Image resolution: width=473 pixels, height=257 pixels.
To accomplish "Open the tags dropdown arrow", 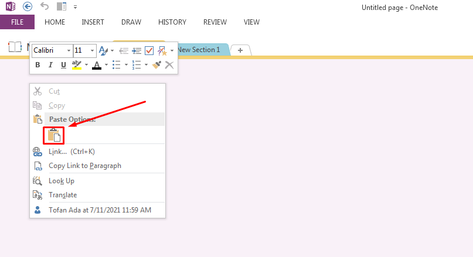I will tap(172, 50).
